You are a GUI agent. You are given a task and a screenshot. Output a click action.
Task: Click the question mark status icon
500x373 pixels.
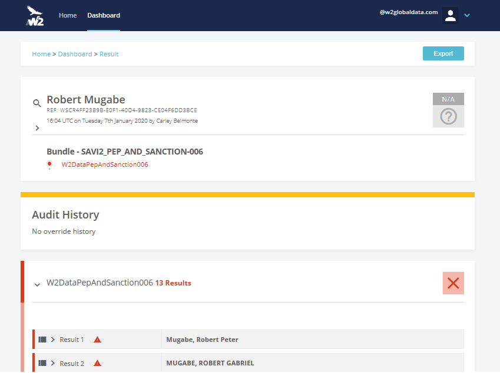tap(448, 116)
